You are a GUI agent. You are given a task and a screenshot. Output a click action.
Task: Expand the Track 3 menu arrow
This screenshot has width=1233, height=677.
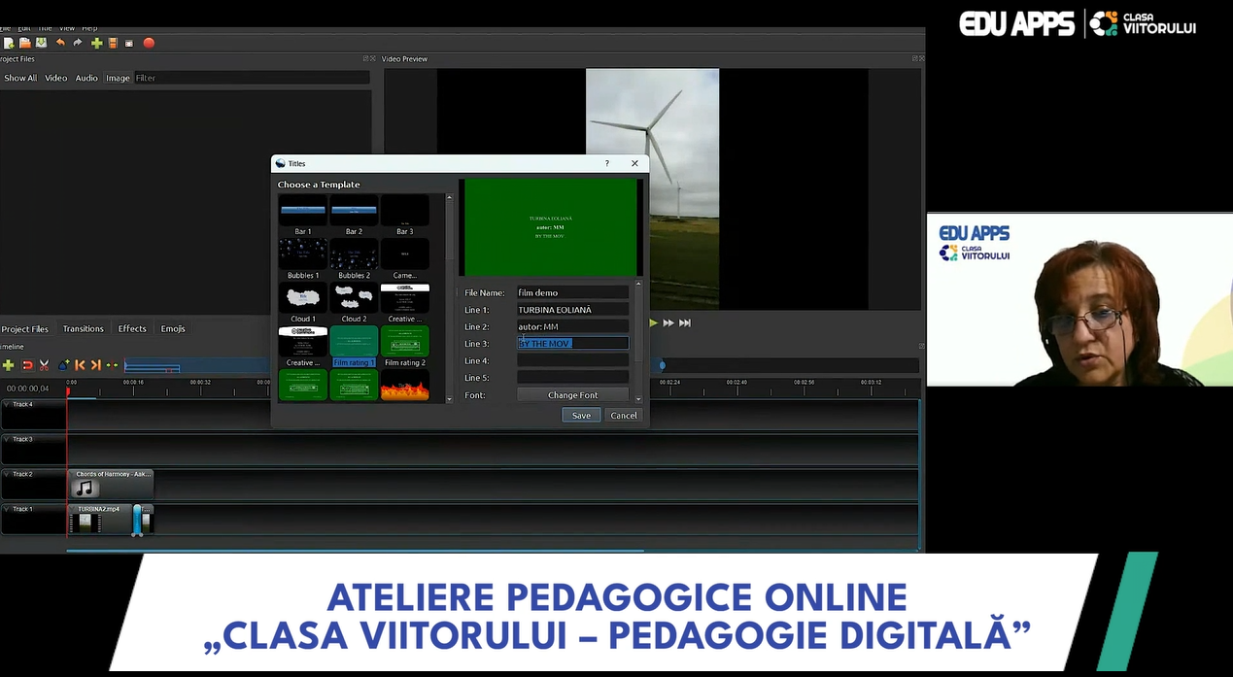pos(7,439)
